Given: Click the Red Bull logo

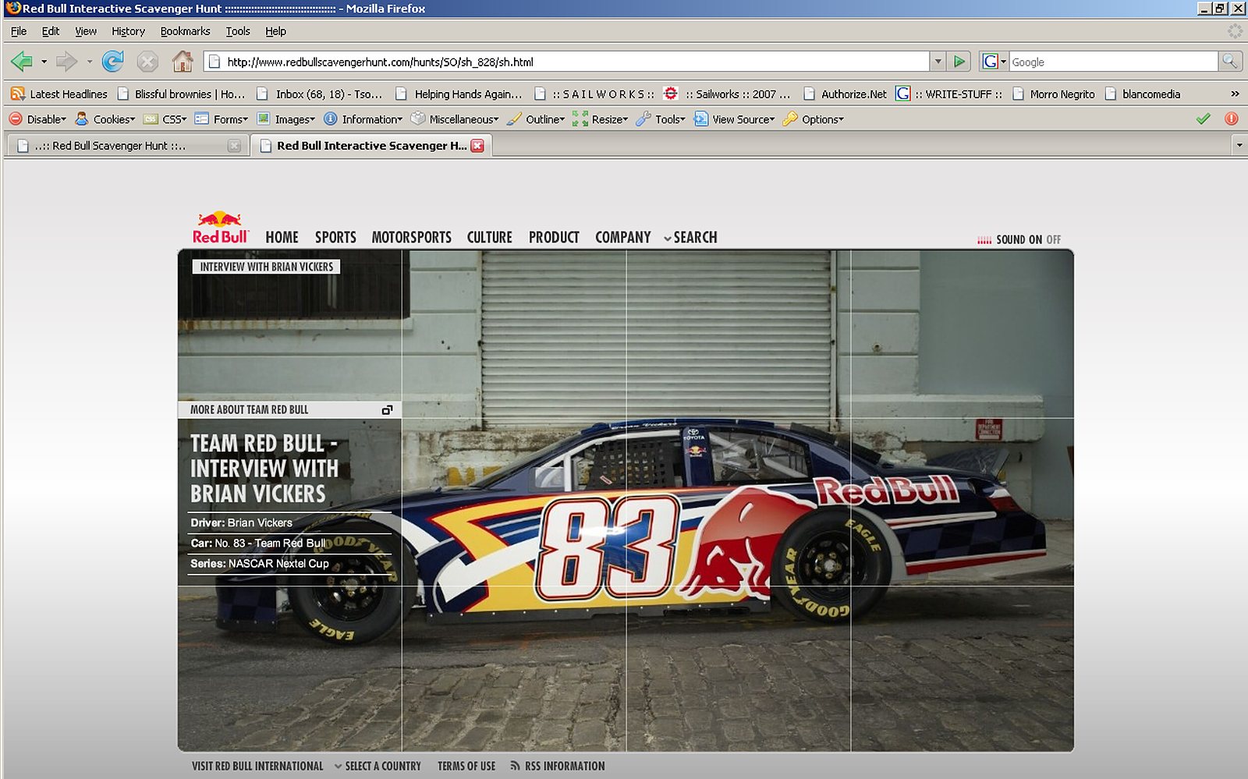Looking at the screenshot, I should coord(220,228).
